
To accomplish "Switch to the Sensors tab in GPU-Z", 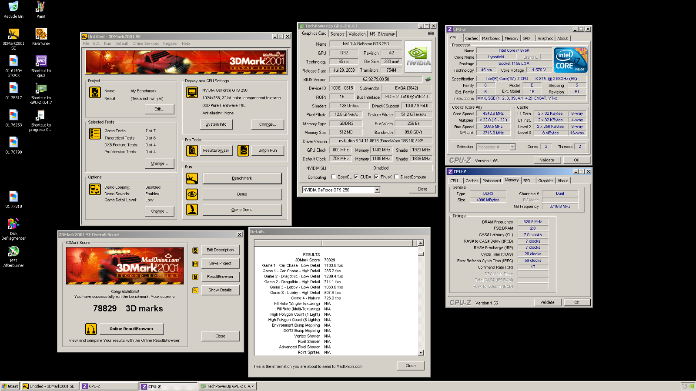I will (338, 34).
